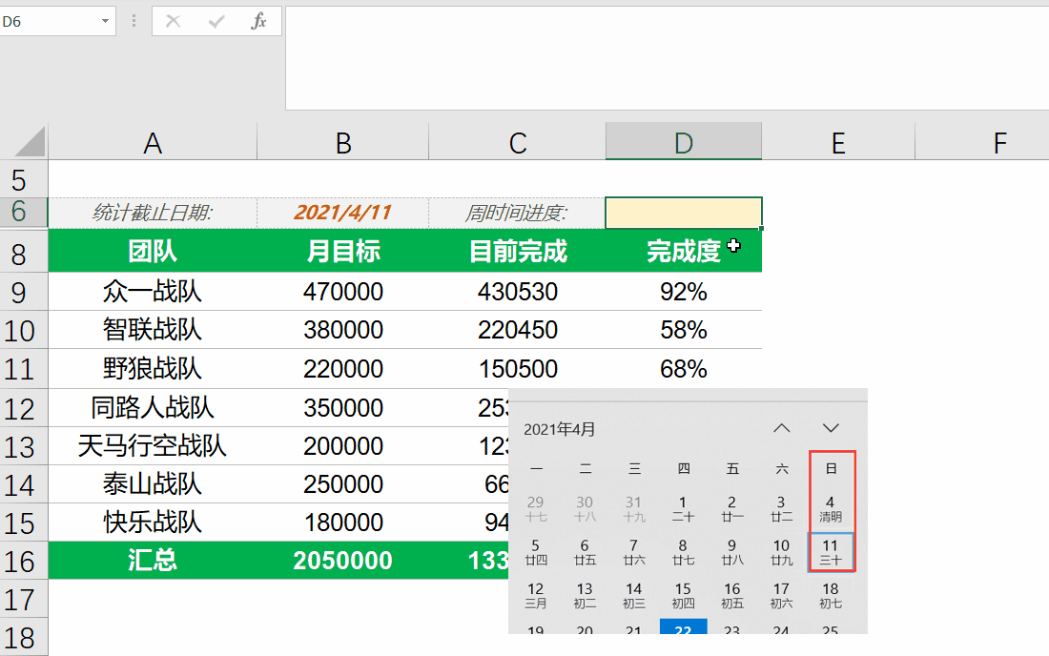Click cell 天马行空战队
Screen dimensions: 1049x656
click(153, 446)
